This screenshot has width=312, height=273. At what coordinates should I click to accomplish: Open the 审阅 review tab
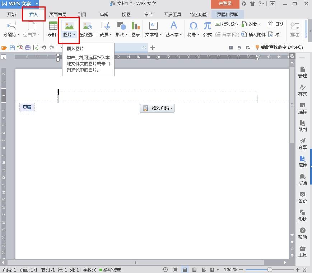tap(104, 15)
